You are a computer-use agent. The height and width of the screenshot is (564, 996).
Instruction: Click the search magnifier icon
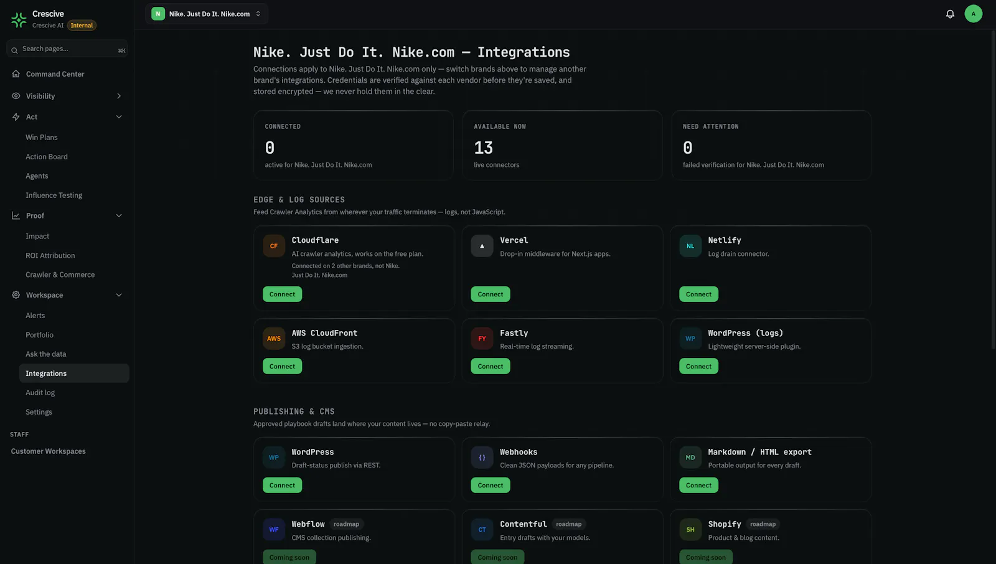14,50
